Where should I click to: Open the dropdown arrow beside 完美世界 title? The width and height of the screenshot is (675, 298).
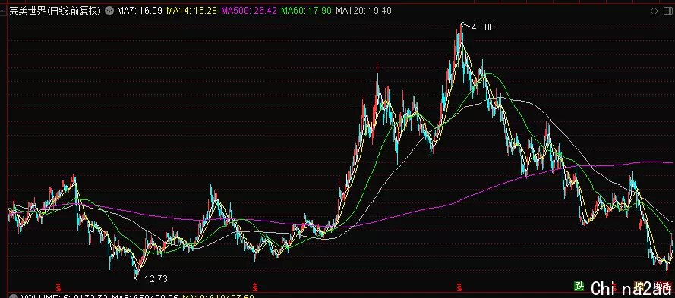coord(109,11)
